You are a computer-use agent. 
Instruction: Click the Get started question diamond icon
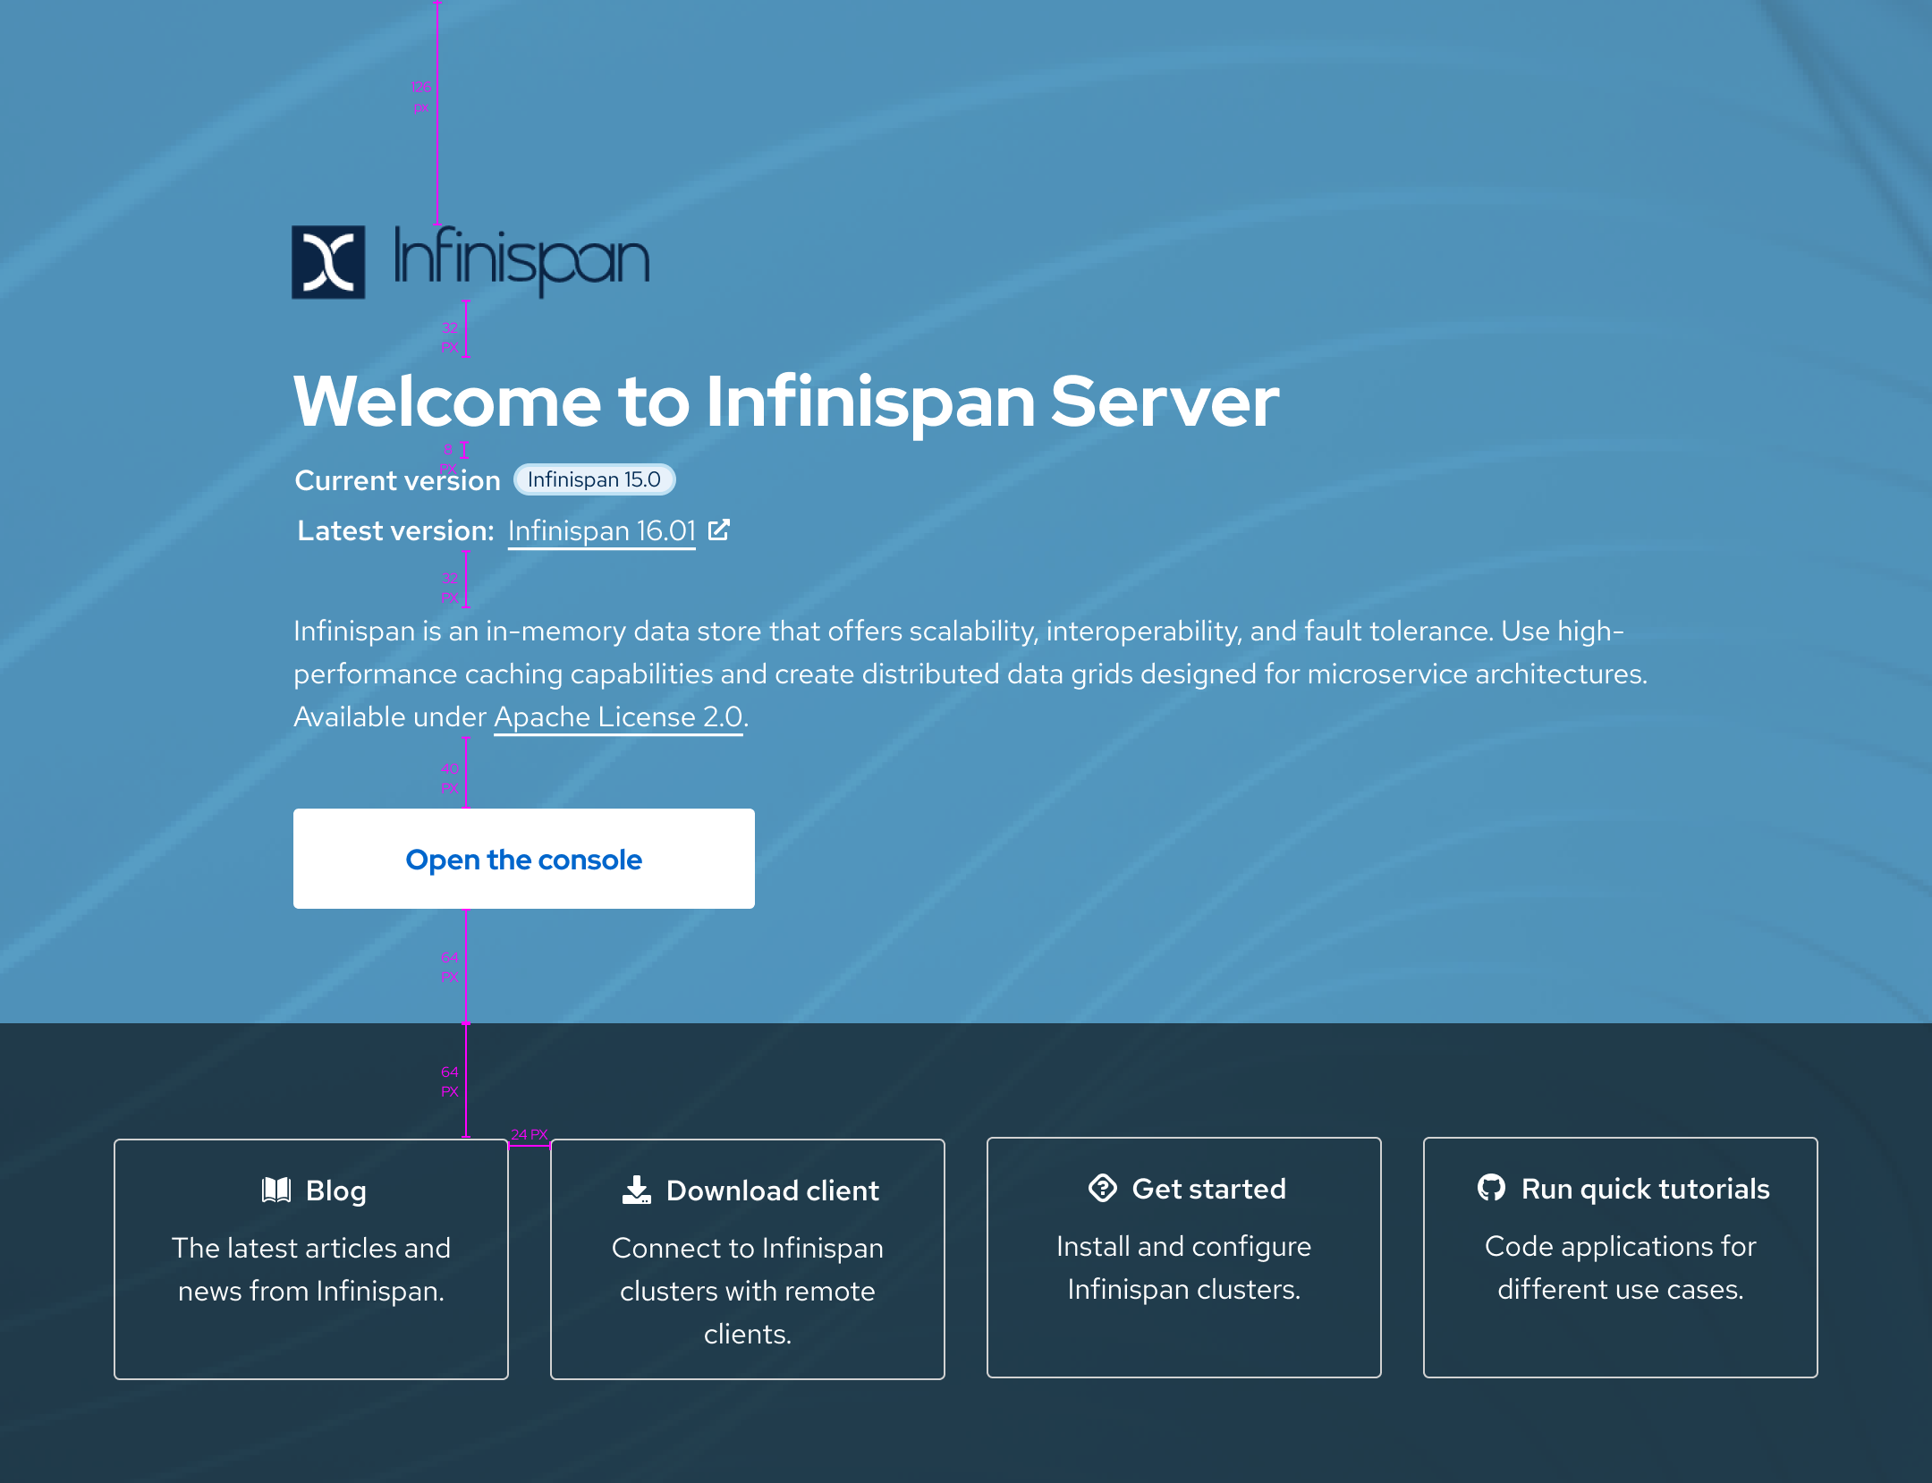(1103, 1188)
